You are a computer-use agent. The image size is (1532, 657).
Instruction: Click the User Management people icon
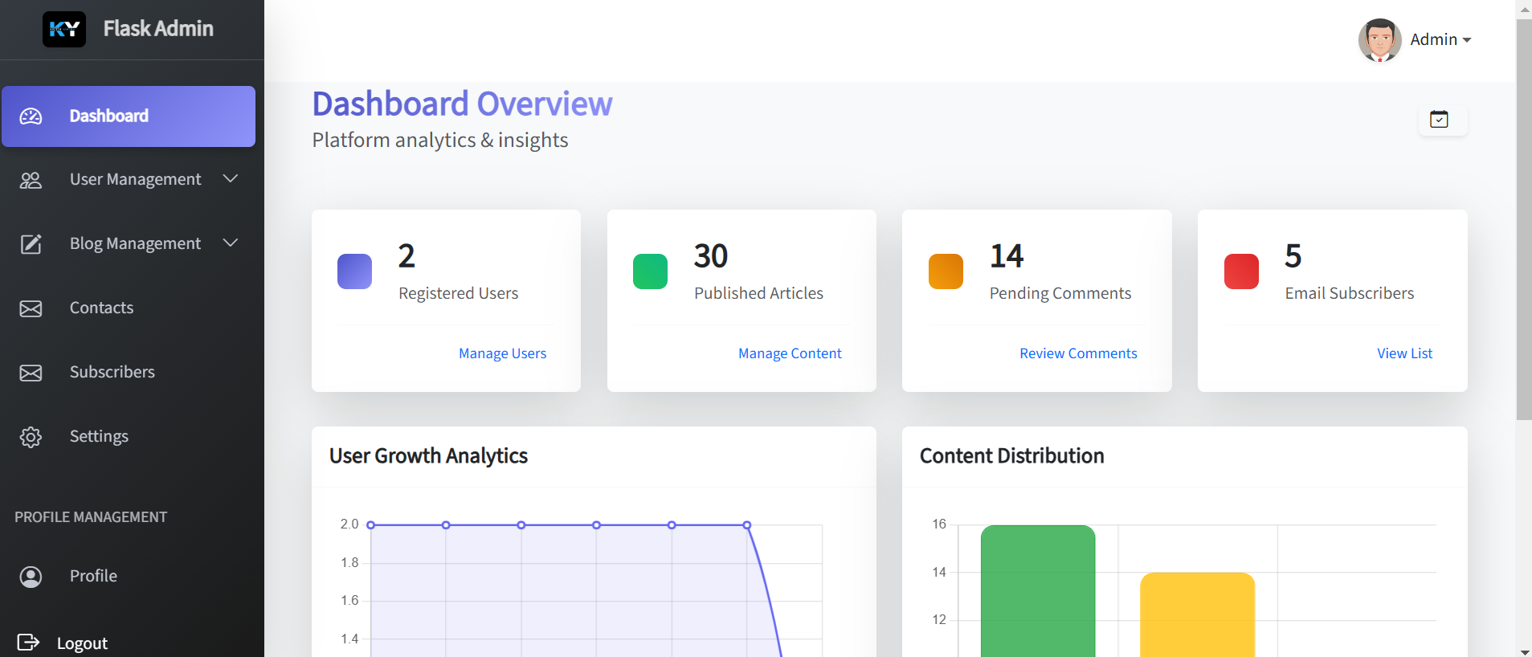(x=31, y=180)
